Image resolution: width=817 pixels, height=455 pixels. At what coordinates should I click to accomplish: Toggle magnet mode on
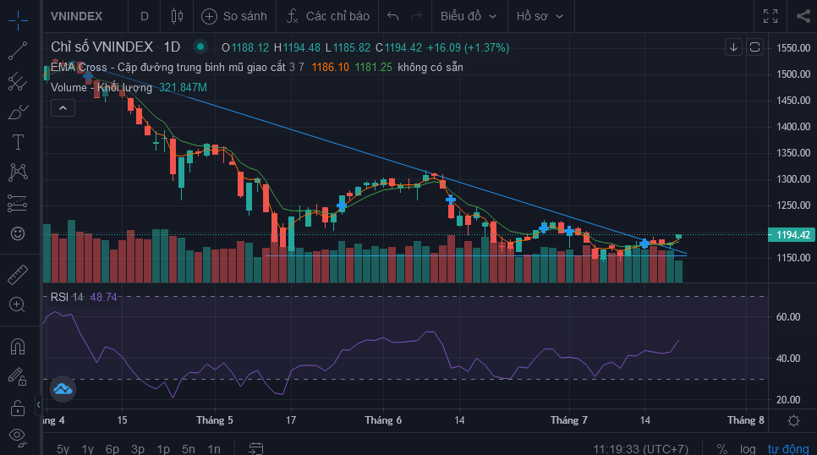(x=18, y=346)
